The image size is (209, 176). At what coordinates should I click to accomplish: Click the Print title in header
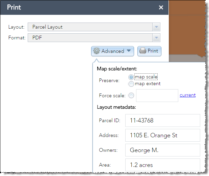coord(14,7)
